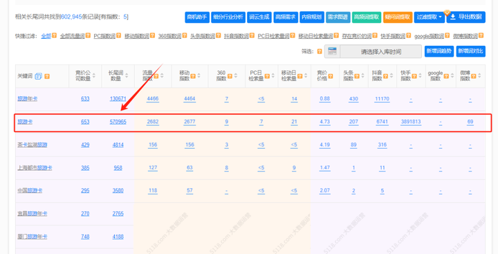Click the 内容规划 button
498x254 pixels.
click(x=311, y=17)
